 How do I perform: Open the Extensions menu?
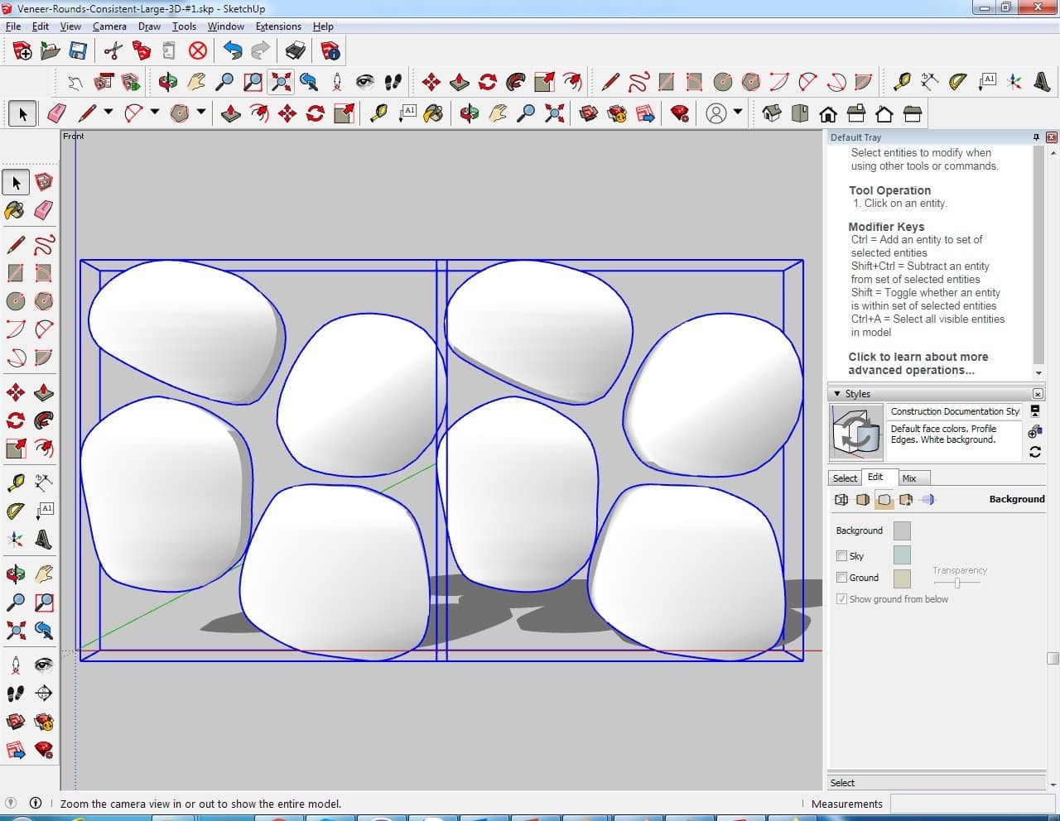(278, 26)
